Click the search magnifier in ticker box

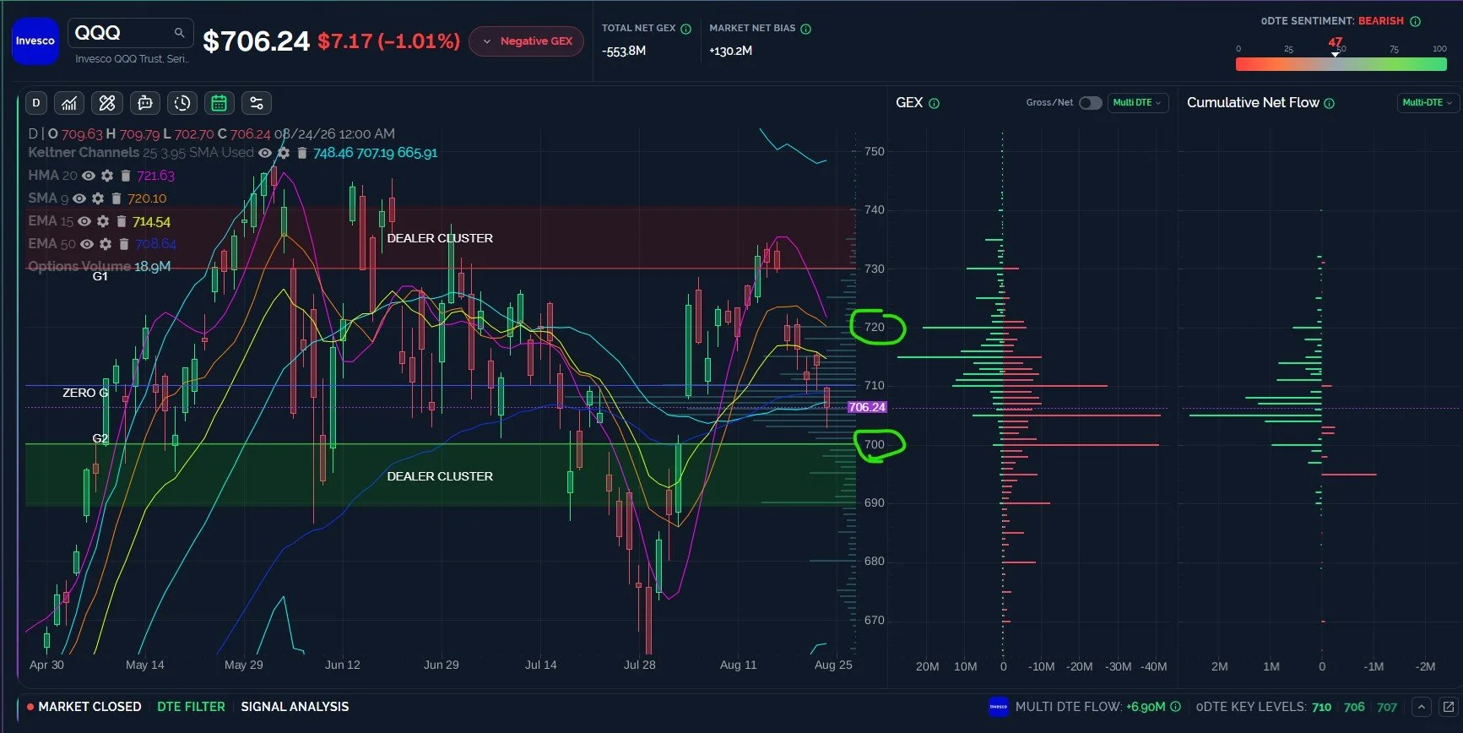179,33
